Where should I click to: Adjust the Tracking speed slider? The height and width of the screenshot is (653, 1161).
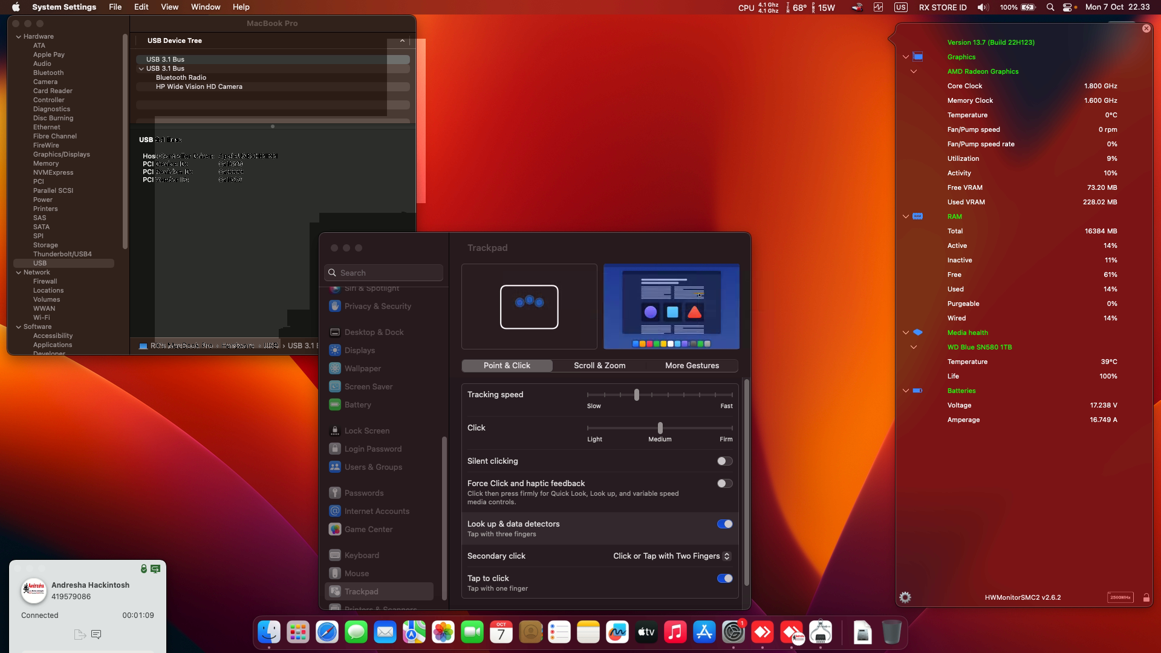(x=636, y=395)
